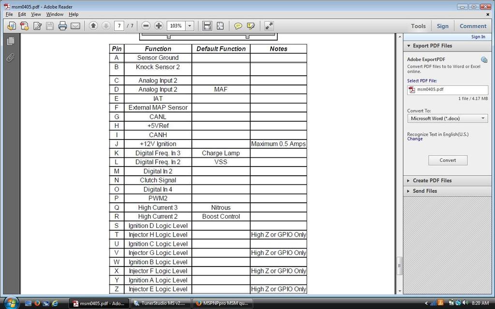
Task: Click the Create PDF online toolbar icon
Action: pos(24,26)
